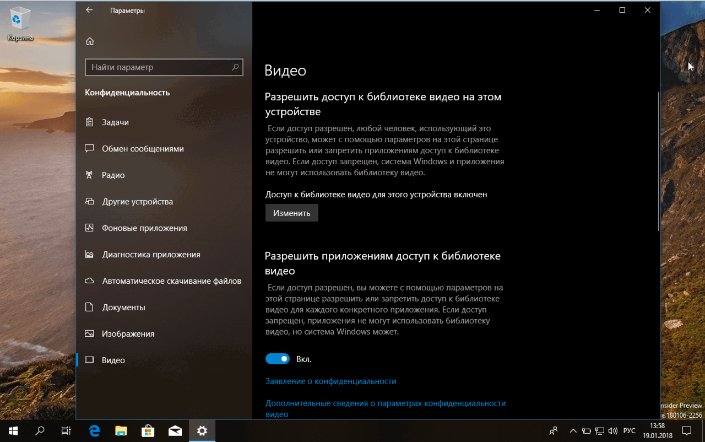Screen dimensions: 705x442
Task: Open Диагностика приложения settings
Action: (x=147, y=254)
